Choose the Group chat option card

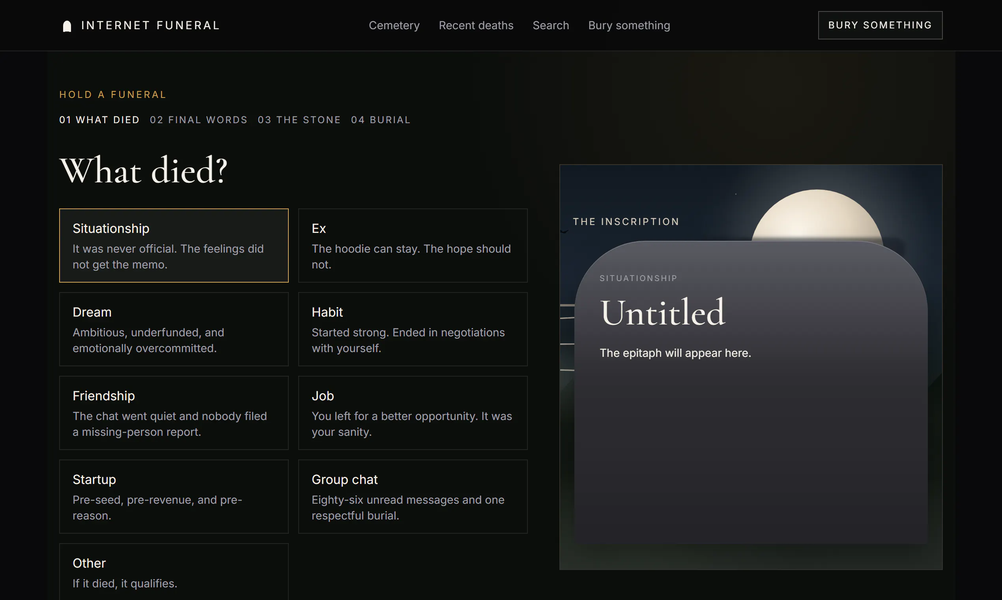(413, 497)
